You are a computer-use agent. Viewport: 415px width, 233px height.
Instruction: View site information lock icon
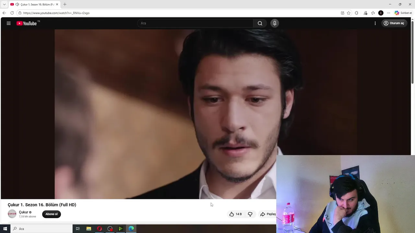click(x=20, y=13)
